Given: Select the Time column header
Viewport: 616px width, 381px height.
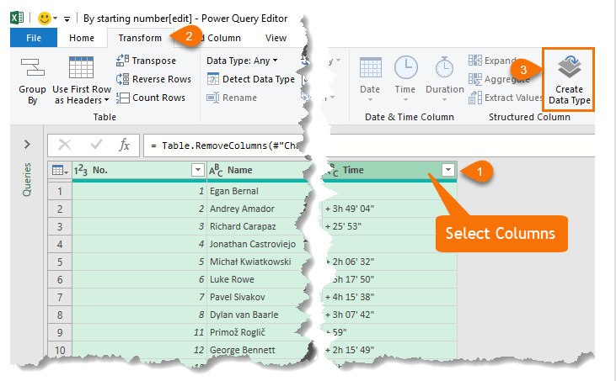Looking at the screenshot, I should 389,170.
